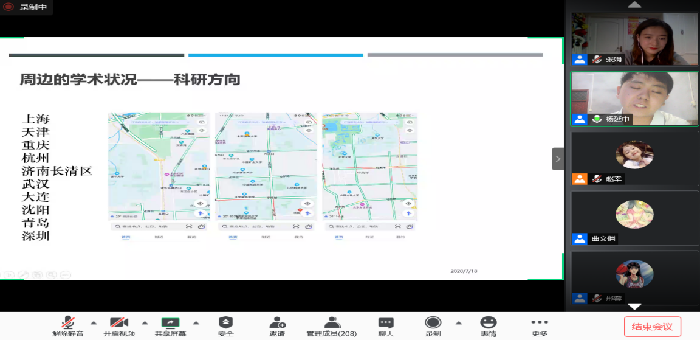
Task: End the meeting with 结束会议
Action: coord(652,327)
